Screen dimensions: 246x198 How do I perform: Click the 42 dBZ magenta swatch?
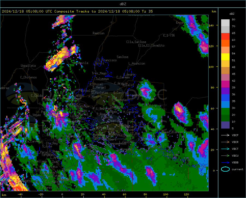click(x=225, y=84)
